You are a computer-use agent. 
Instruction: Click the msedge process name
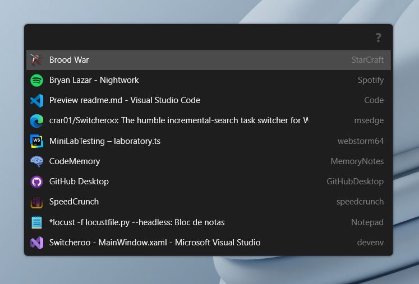[369, 120]
